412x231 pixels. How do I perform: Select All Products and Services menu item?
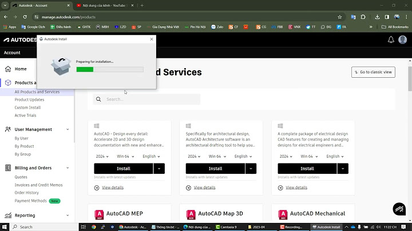(x=37, y=92)
